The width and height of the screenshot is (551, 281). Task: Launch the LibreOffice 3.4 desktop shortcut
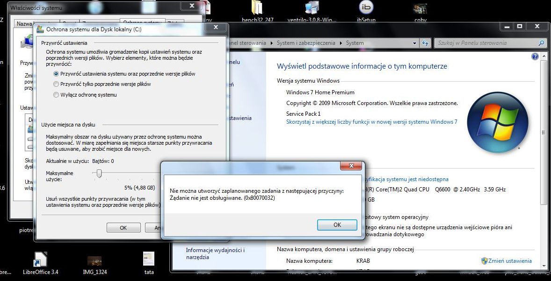[x=40, y=264]
